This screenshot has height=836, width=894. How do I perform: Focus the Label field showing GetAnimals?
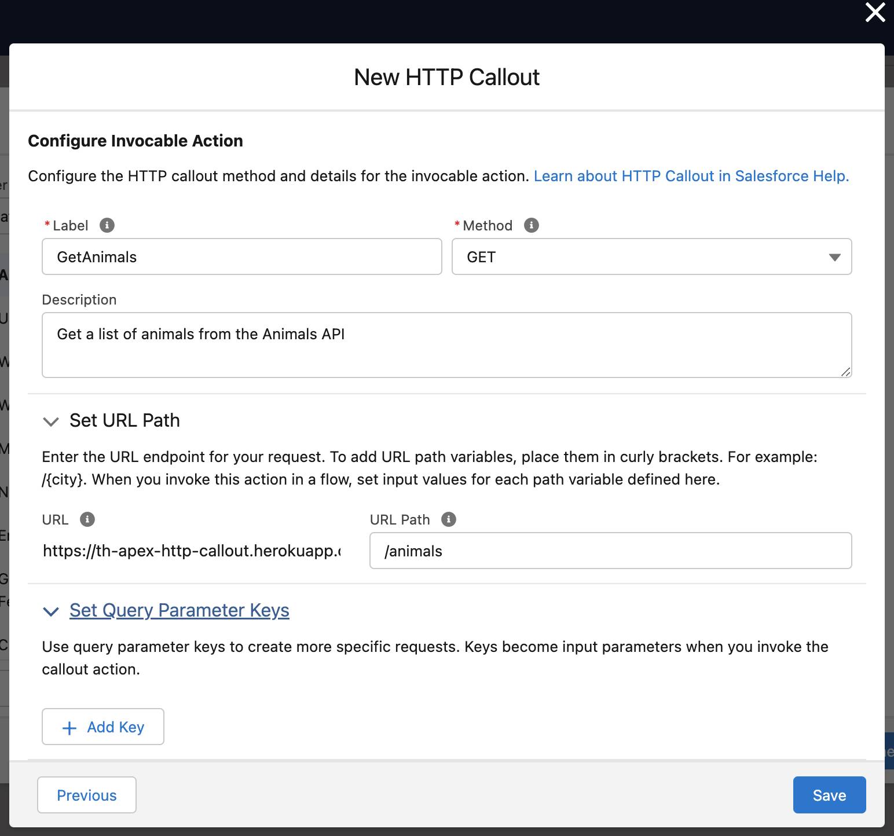[241, 257]
